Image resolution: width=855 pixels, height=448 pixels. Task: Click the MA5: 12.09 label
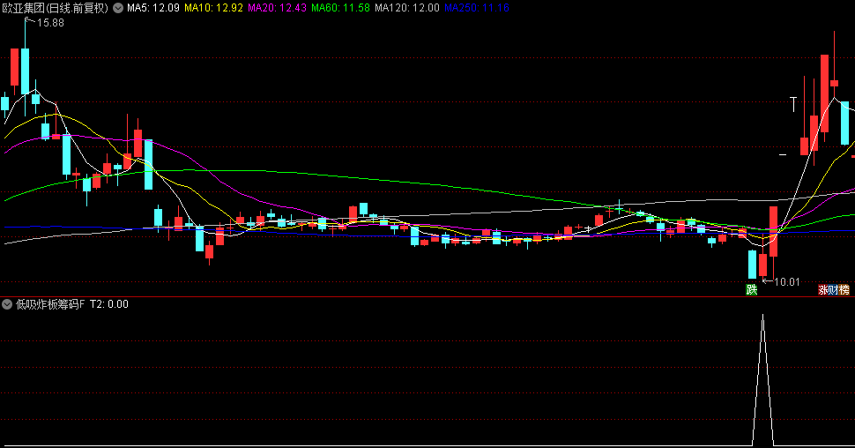coord(153,8)
